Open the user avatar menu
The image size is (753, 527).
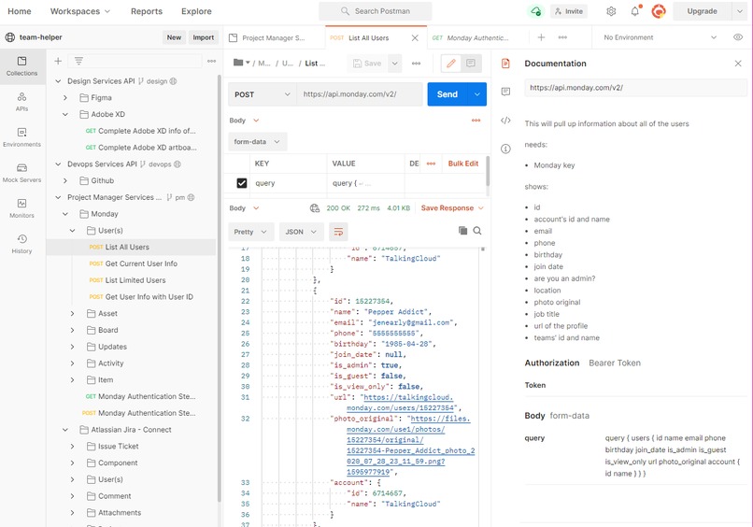click(x=659, y=11)
